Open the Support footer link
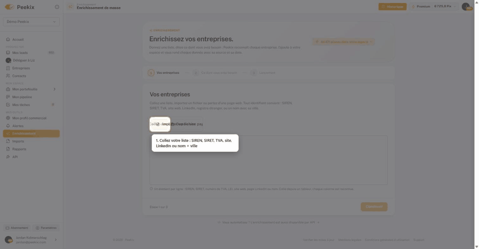The height and width of the screenshot is (249, 479). pos(419,240)
